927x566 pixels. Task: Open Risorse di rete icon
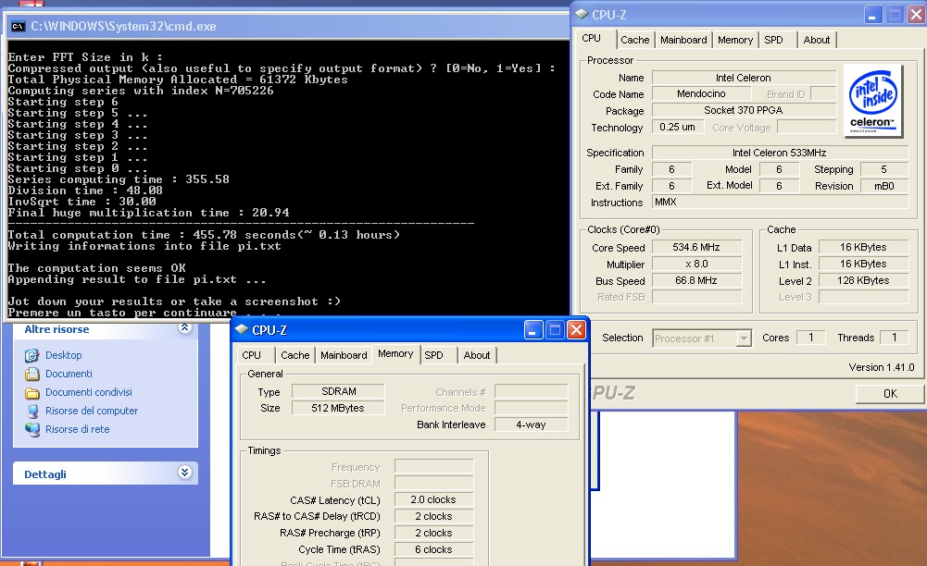pos(31,430)
